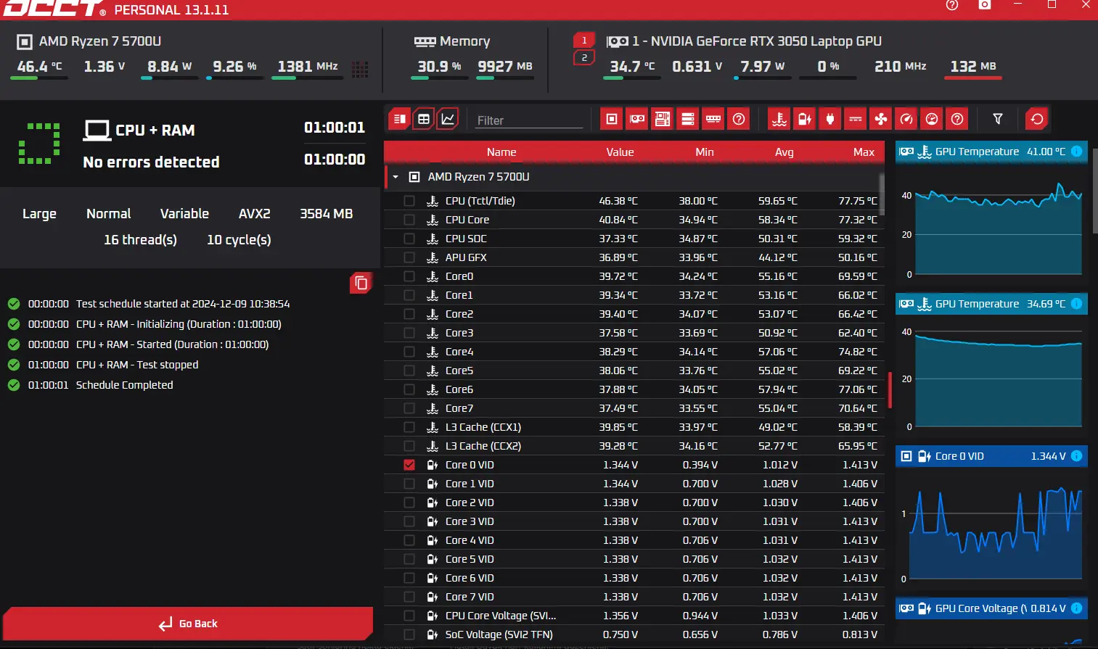Select GPU 1 selector button
The image size is (1098, 649).
click(584, 41)
